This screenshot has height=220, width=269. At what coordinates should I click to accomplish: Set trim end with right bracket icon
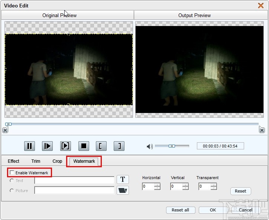tap(119, 146)
